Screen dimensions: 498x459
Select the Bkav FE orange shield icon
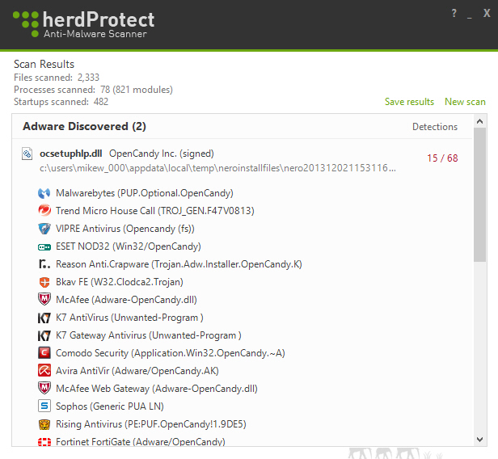(x=44, y=282)
